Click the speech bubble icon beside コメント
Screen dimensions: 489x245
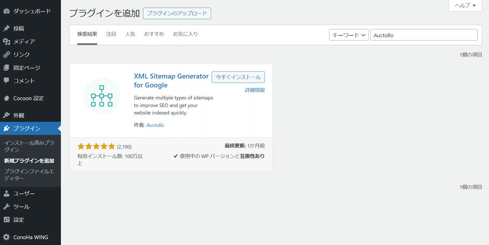coord(7,81)
